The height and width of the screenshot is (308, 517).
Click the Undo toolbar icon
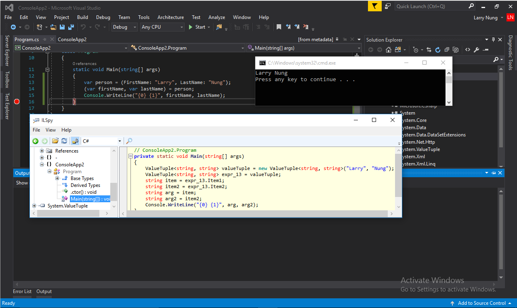[x=83, y=27]
